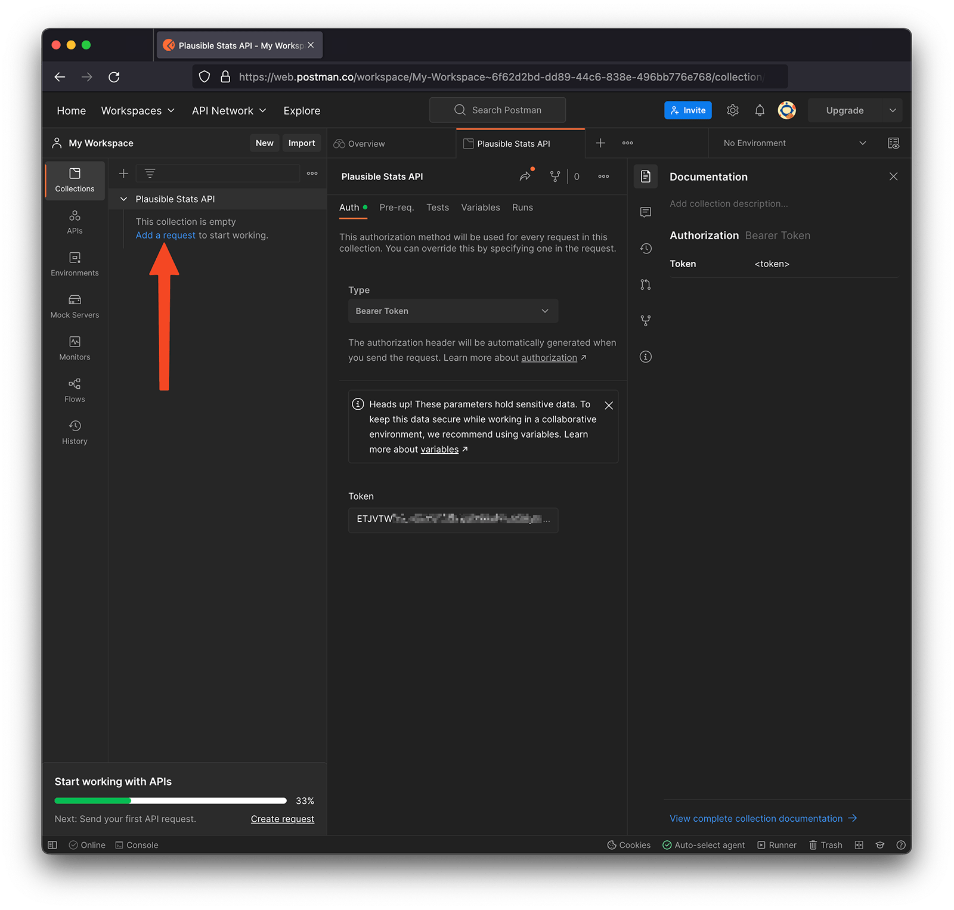The height and width of the screenshot is (910, 954).
Task: Click the user avatar icon
Action: [786, 110]
